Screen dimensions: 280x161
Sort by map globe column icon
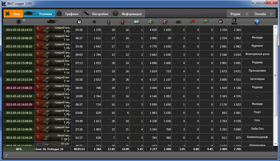pyautogui.click(x=257, y=22)
